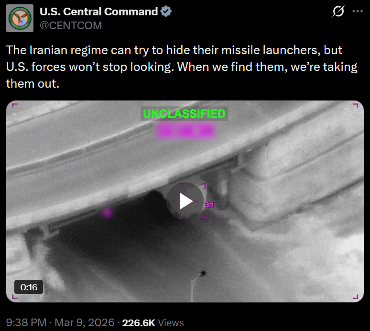The height and width of the screenshot is (331, 370).
Task: Open the Grok slashed-circle icon
Action: tap(338, 11)
